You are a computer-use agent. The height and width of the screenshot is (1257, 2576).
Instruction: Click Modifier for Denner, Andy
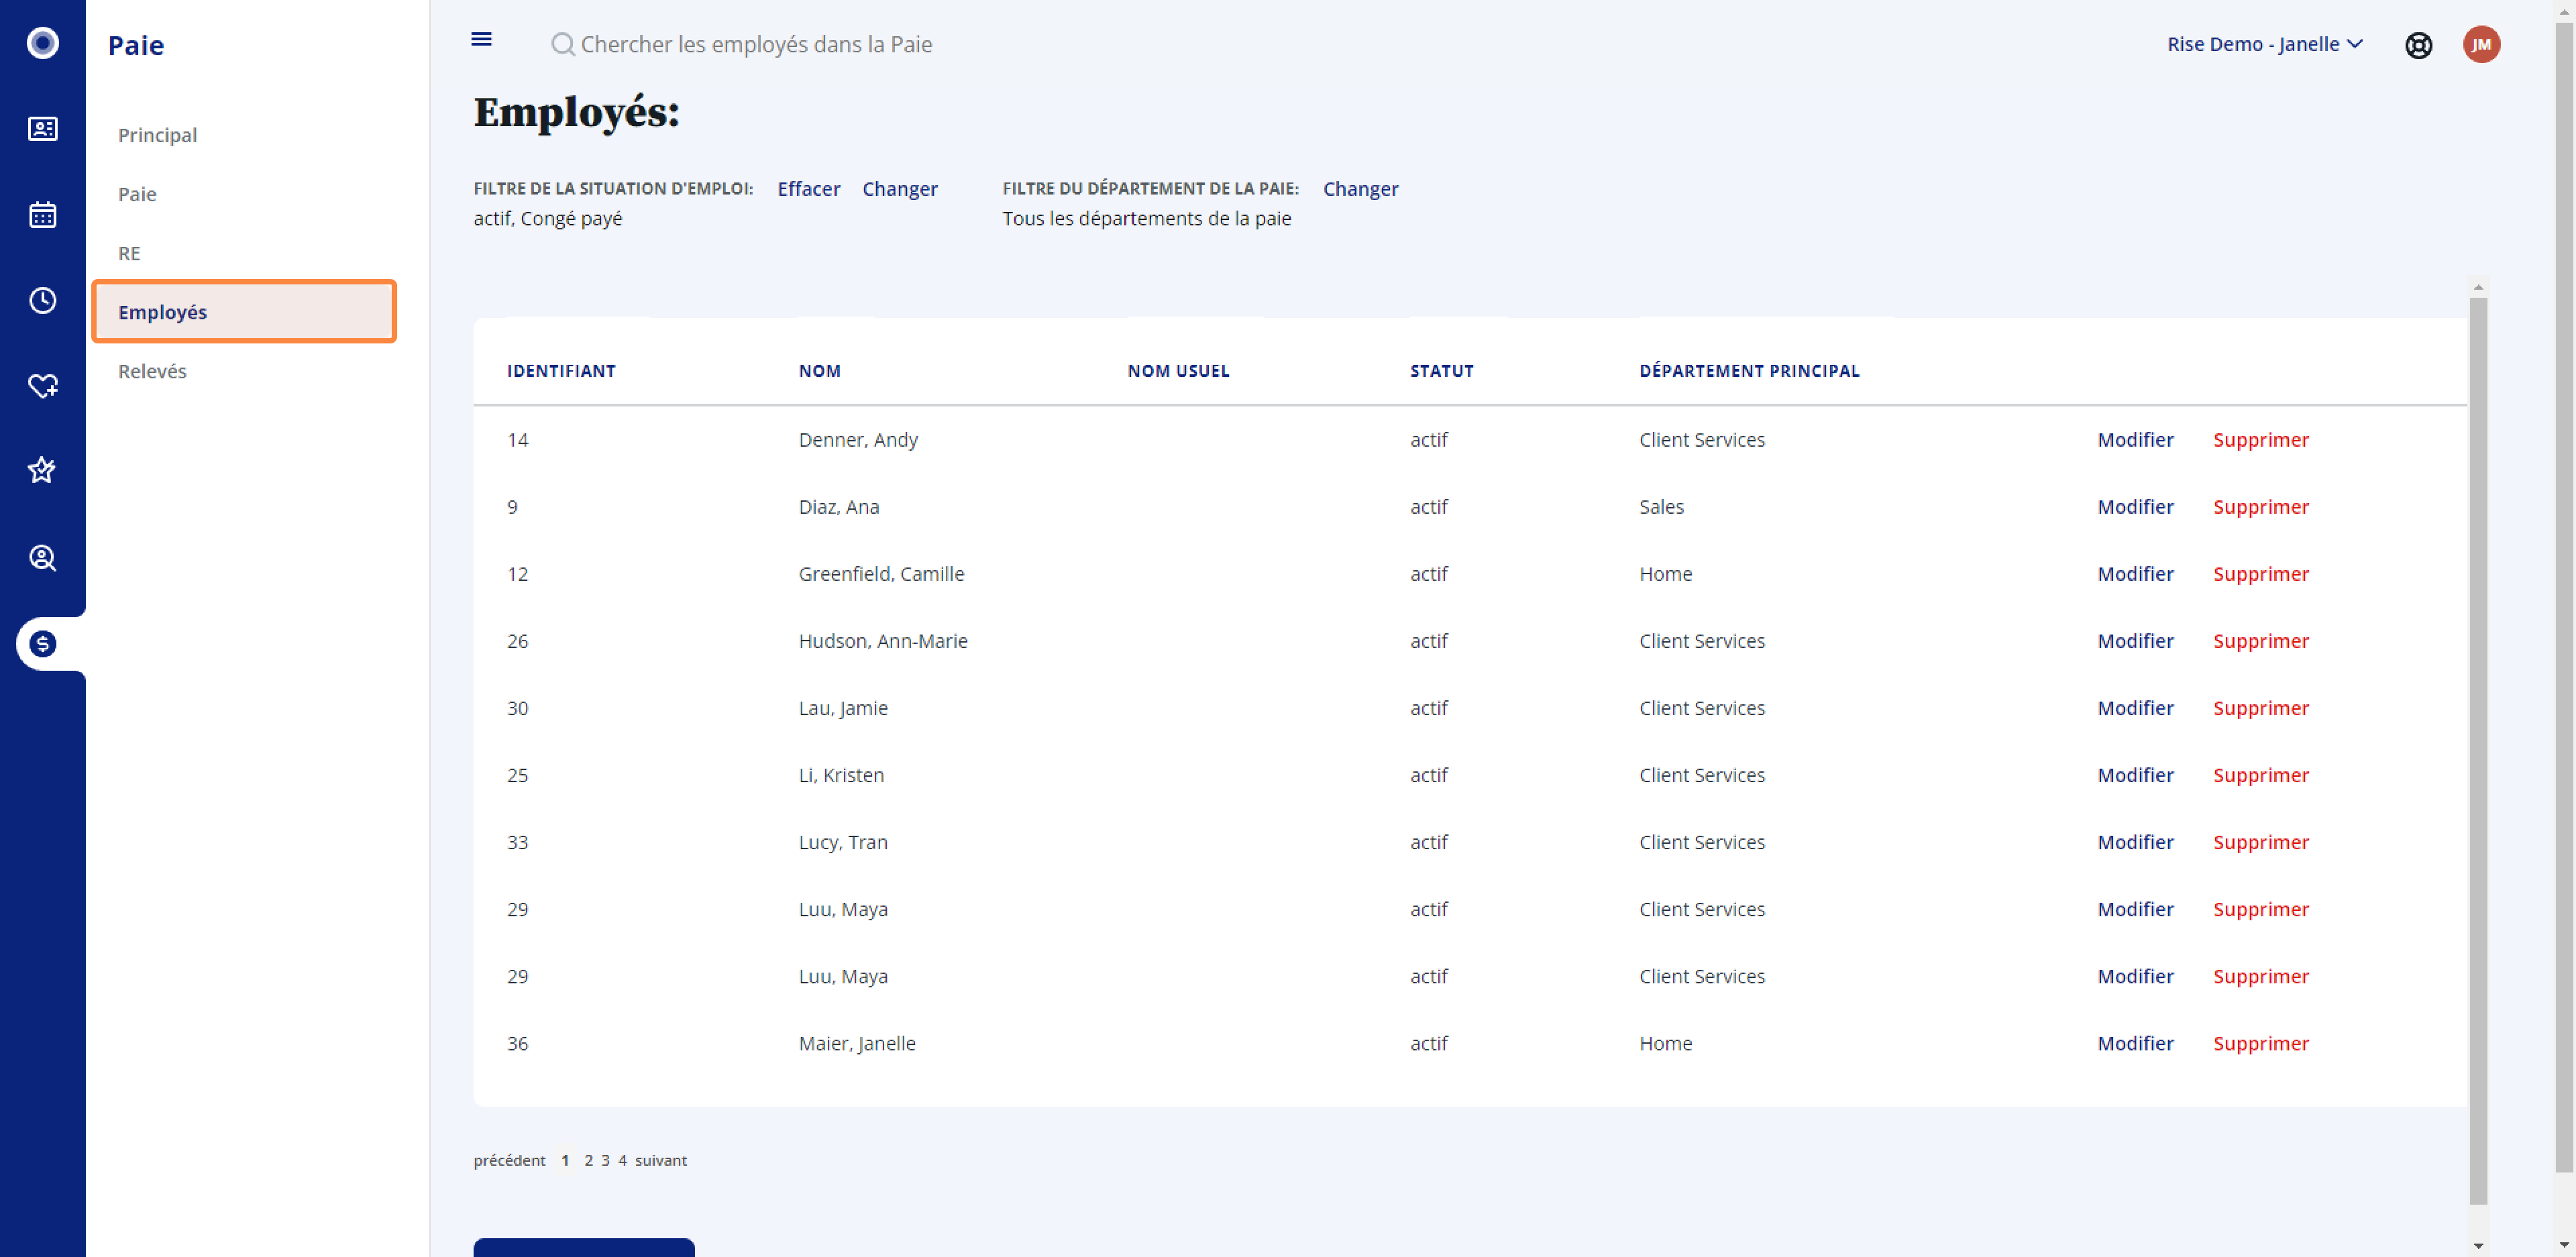pyautogui.click(x=2135, y=440)
